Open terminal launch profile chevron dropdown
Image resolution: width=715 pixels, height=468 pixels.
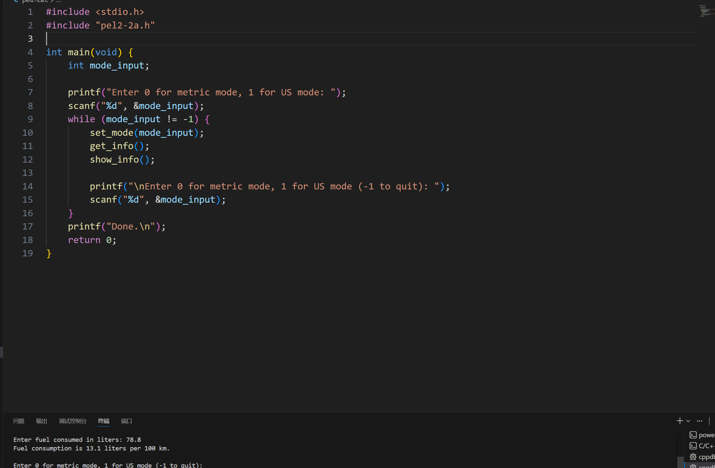click(x=688, y=421)
